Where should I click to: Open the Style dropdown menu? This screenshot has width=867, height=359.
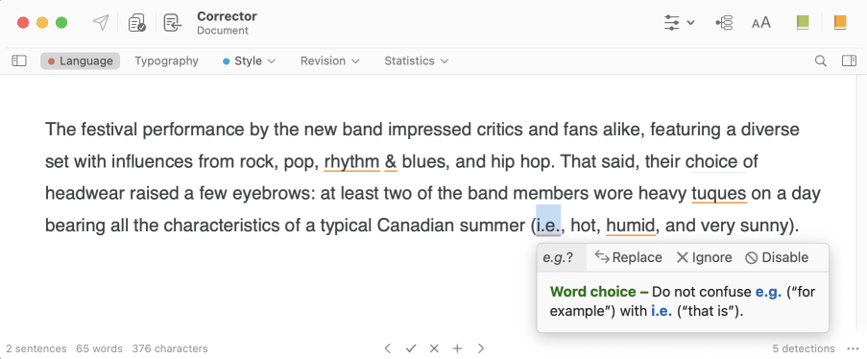pos(249,60)
